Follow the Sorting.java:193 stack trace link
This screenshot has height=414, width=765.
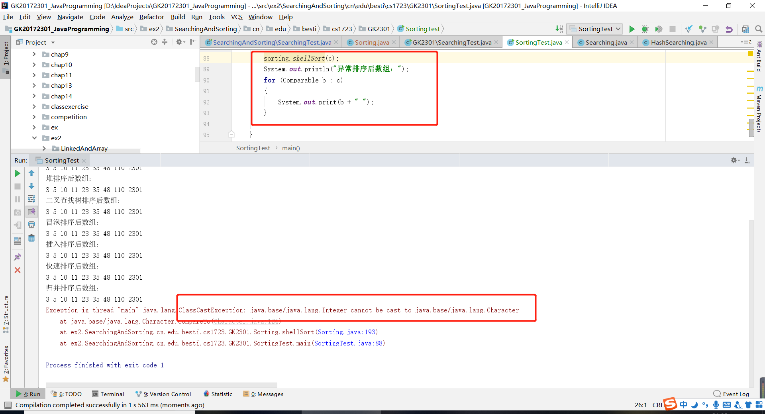(346, 332)
